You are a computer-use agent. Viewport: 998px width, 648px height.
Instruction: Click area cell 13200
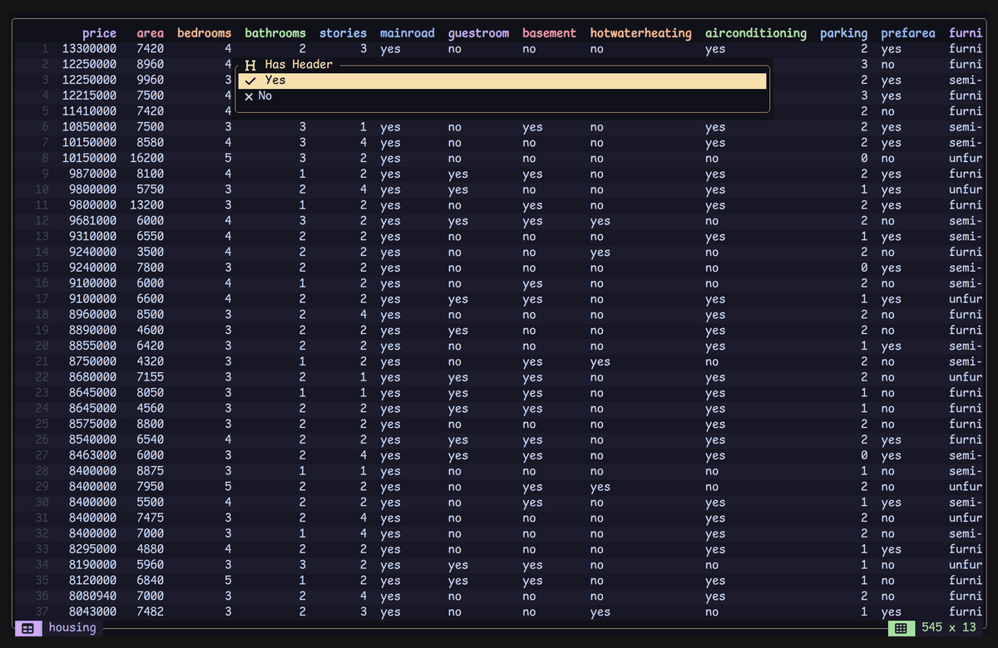(x=147, y=205)
